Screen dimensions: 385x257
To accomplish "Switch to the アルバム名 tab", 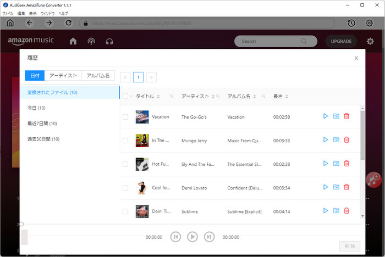I will click(98, 76).
